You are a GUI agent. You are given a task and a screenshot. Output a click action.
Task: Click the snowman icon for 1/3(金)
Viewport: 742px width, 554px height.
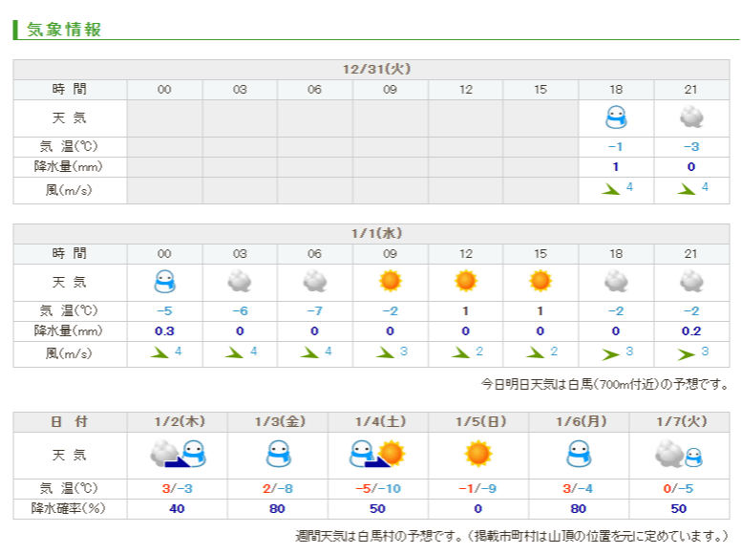point(278,454)
